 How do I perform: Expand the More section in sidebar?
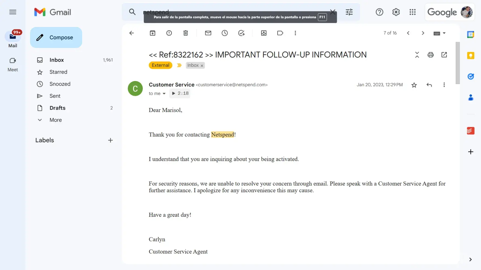click(x=55, y=120)
